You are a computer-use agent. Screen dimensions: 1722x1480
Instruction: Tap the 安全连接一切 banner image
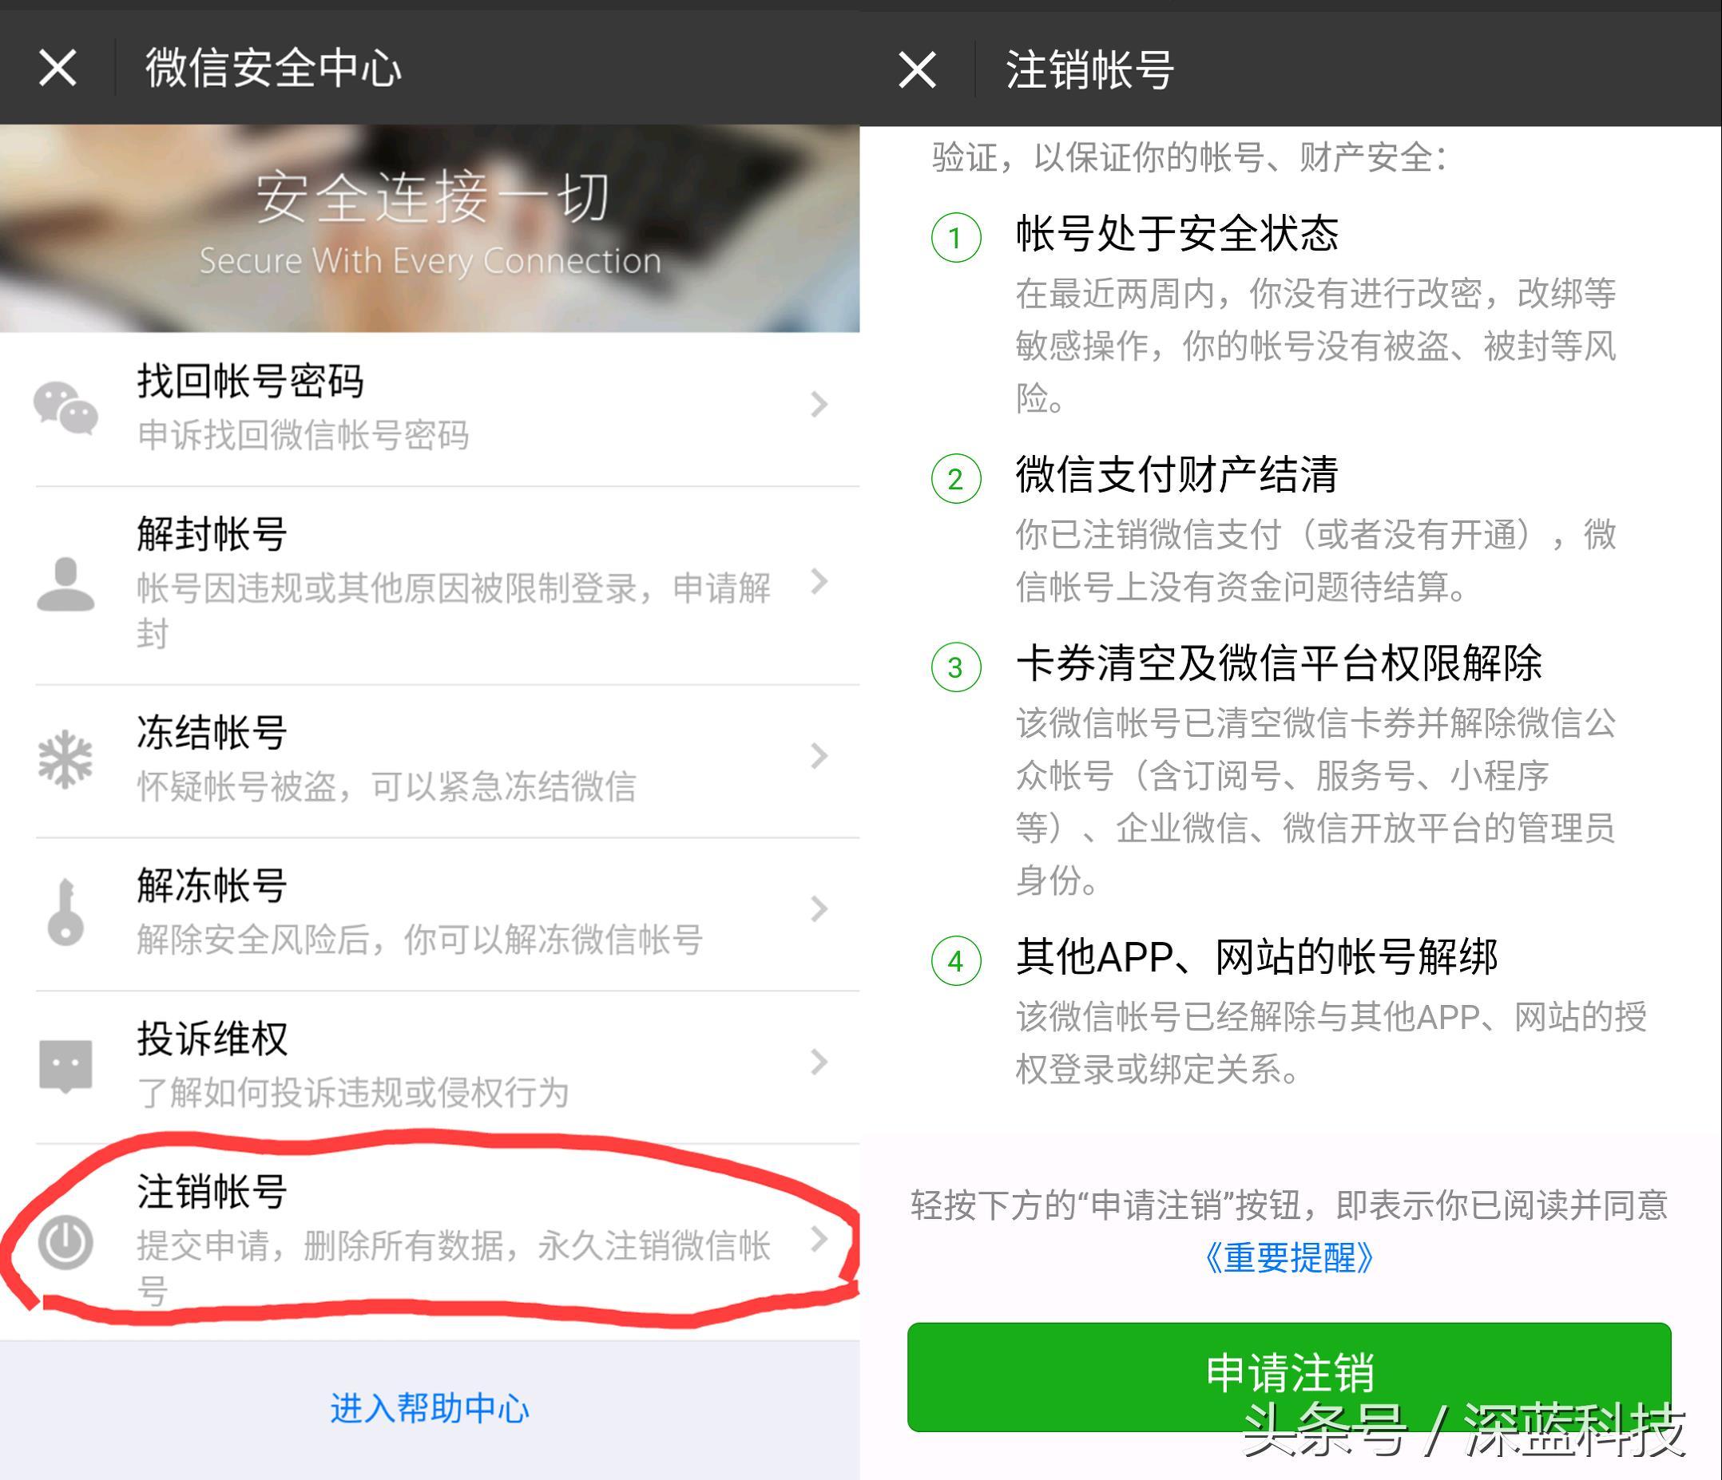coord(430,228)
